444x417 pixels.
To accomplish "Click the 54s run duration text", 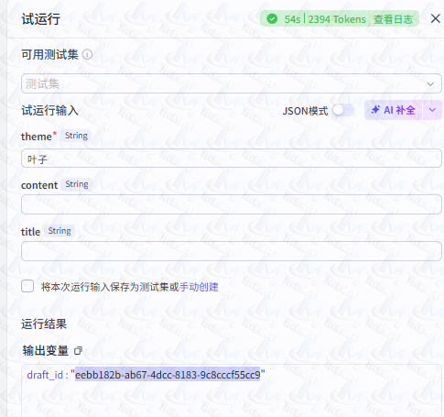I will (x=292, y=19).
